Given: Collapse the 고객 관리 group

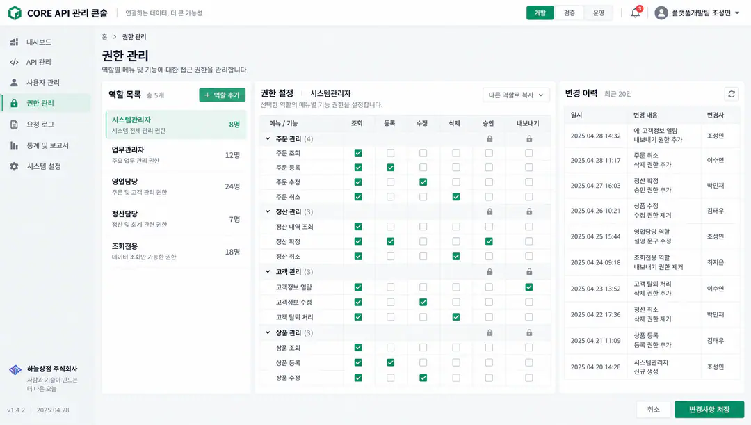Looking at the screenshot, I should [x=268, y=272].
